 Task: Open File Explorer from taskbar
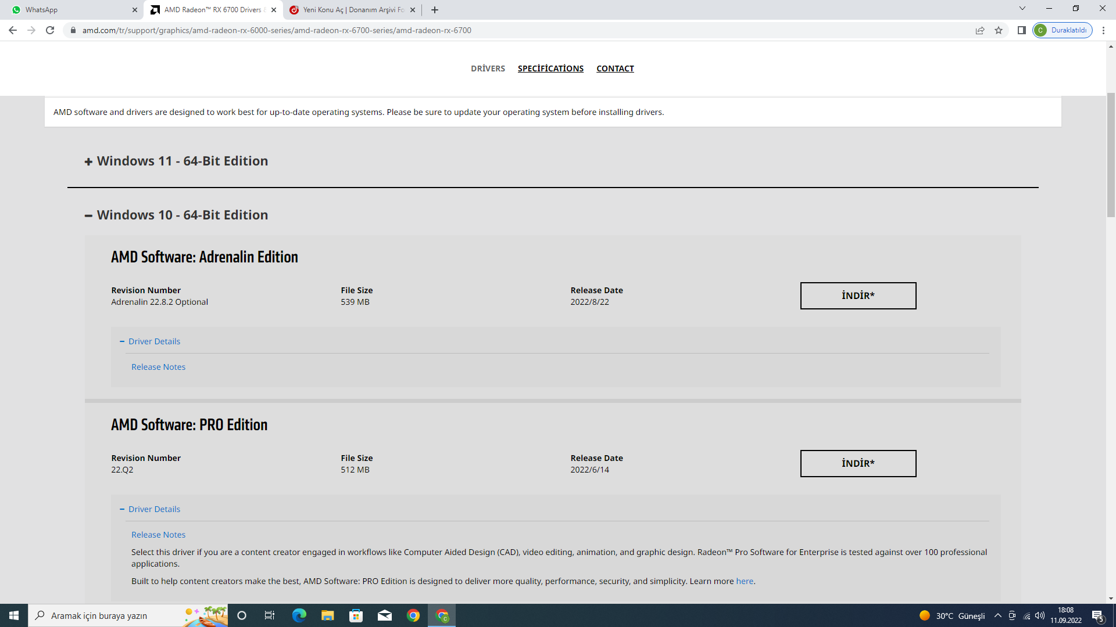click(327, 615)
